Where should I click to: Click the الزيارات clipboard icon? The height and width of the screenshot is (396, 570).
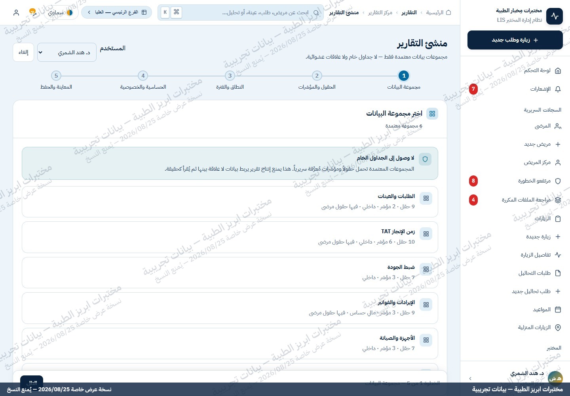558,219
